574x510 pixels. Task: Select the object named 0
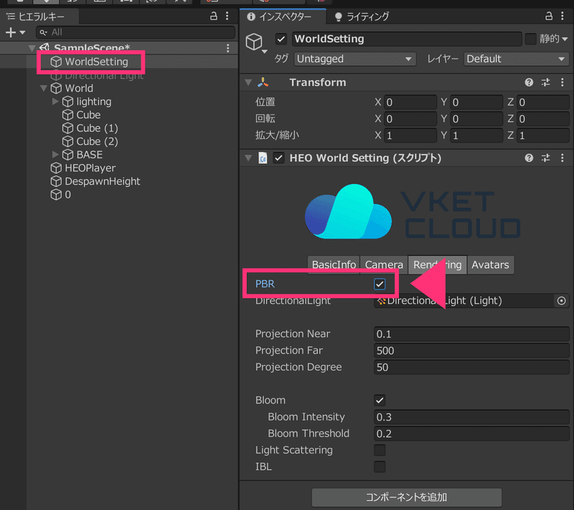[x=67, y=195]
